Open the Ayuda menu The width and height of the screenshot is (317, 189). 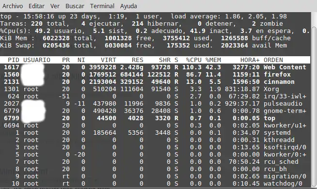pos(128,6)
